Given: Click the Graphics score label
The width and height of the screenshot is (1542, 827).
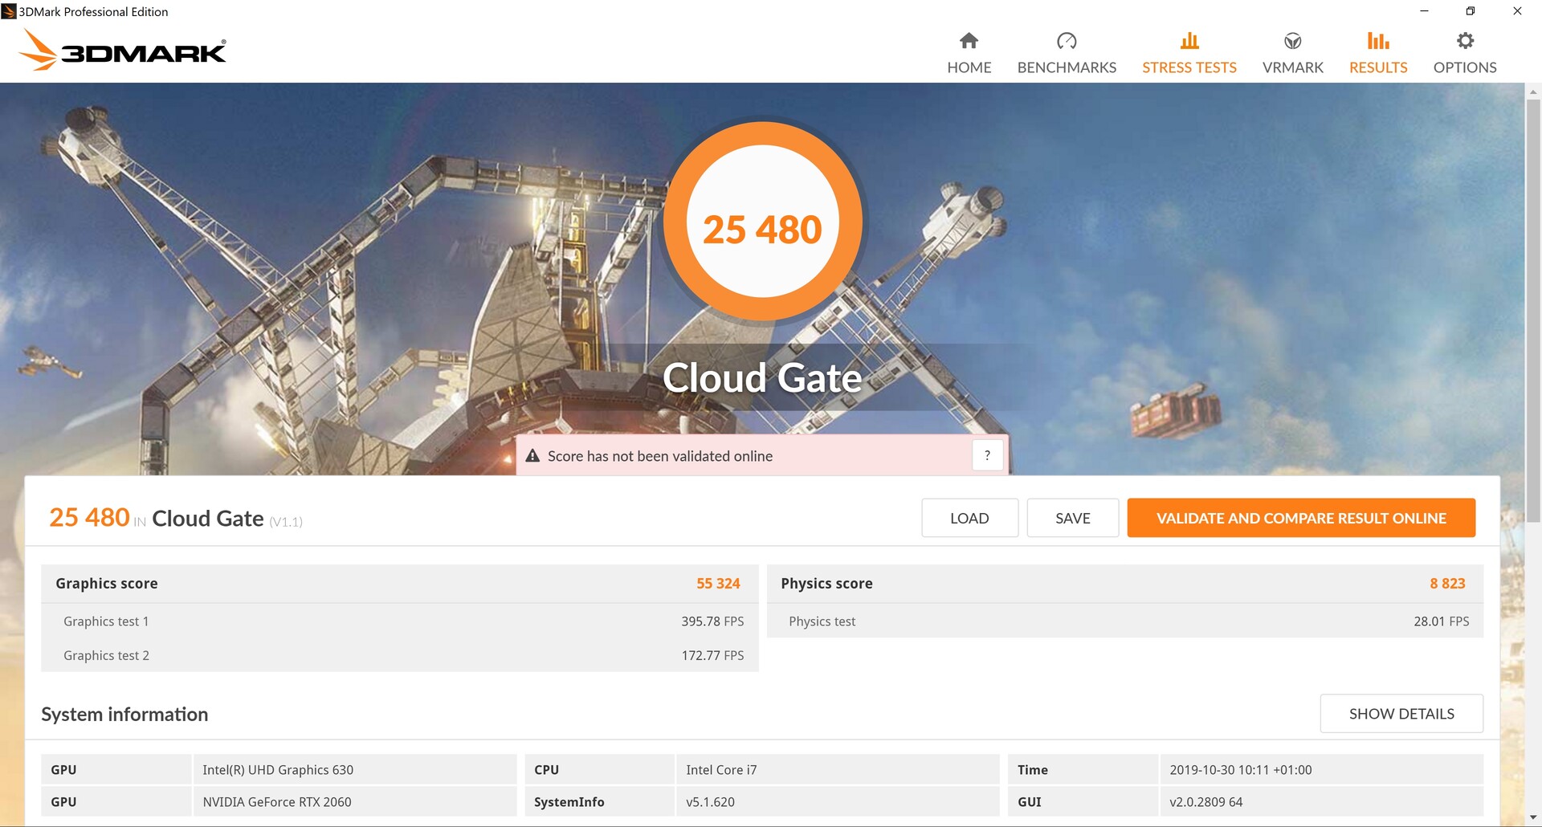Looking at the screenshot, I should coord(107,584).
